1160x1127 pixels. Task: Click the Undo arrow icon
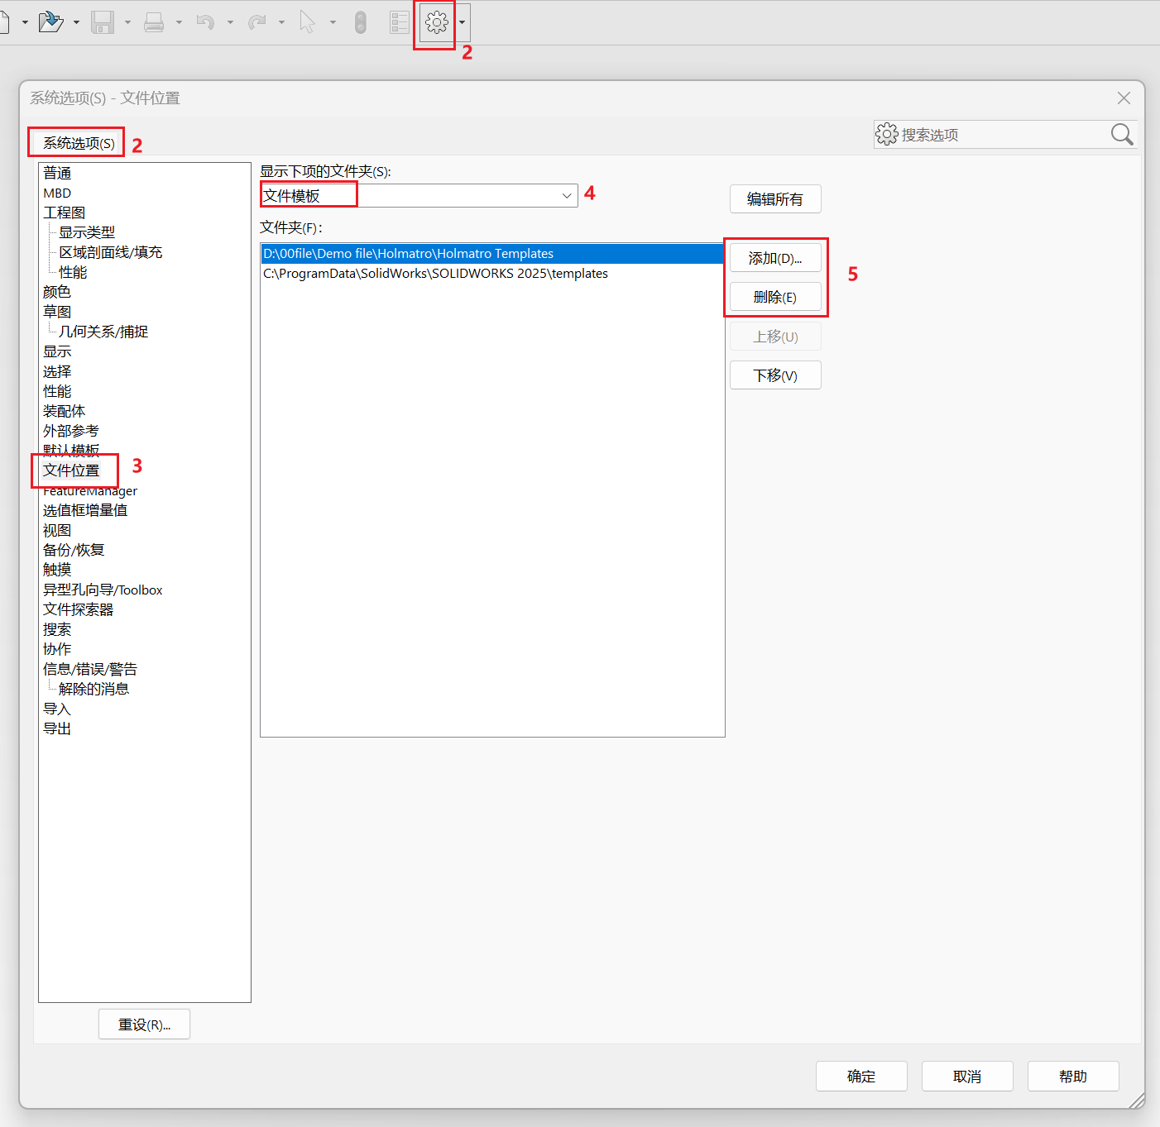pos(205,22)
